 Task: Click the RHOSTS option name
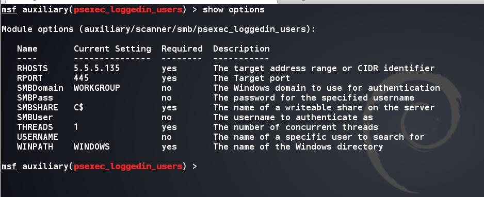33,68
